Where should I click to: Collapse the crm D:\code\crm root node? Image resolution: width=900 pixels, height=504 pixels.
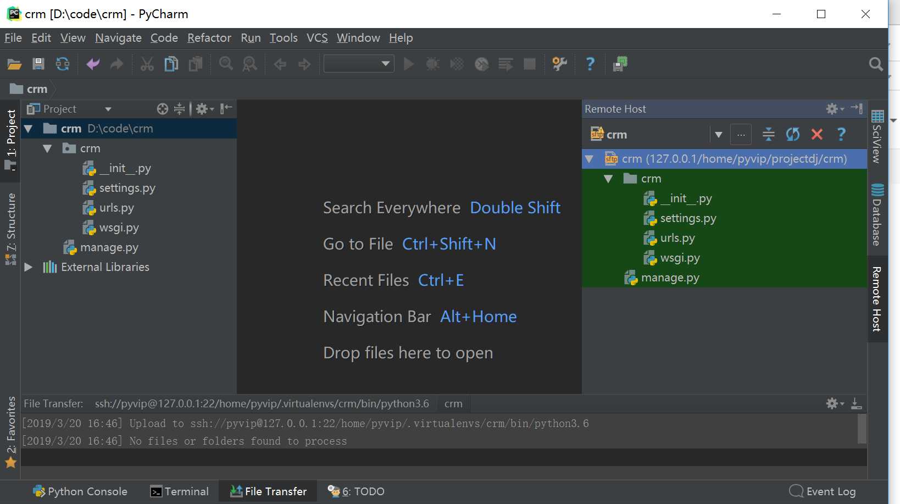(29, 129)
